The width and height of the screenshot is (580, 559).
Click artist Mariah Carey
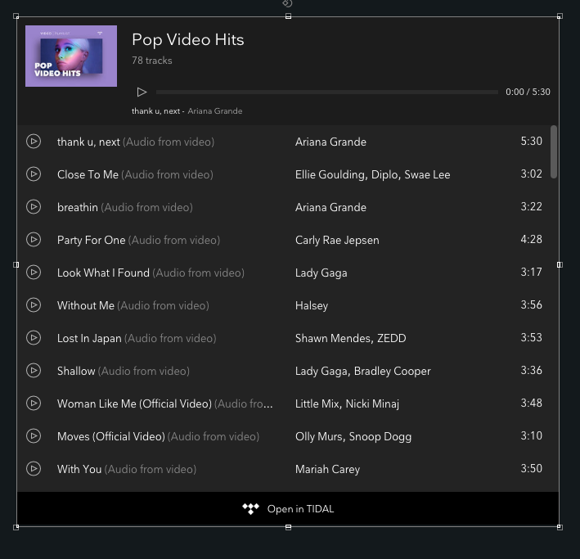(327, 469)
